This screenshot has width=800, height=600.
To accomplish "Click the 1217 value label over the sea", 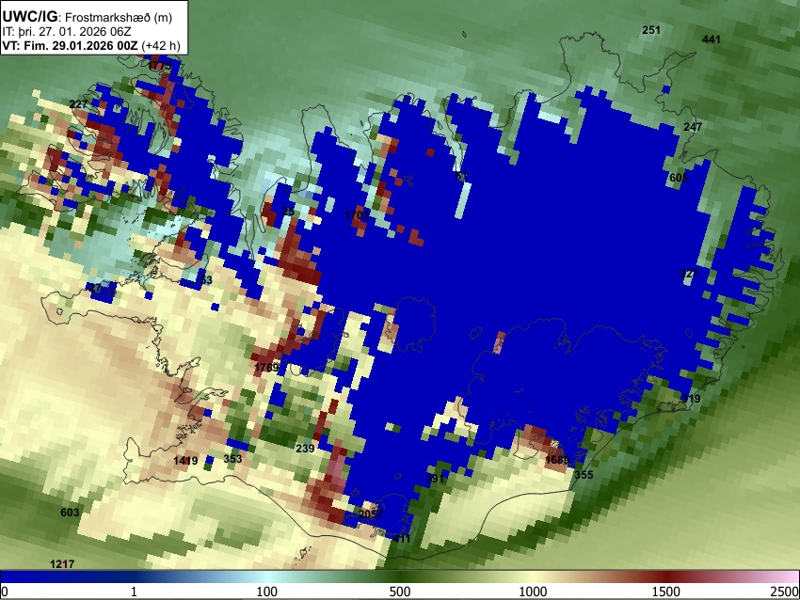I will tap(62, 564).
